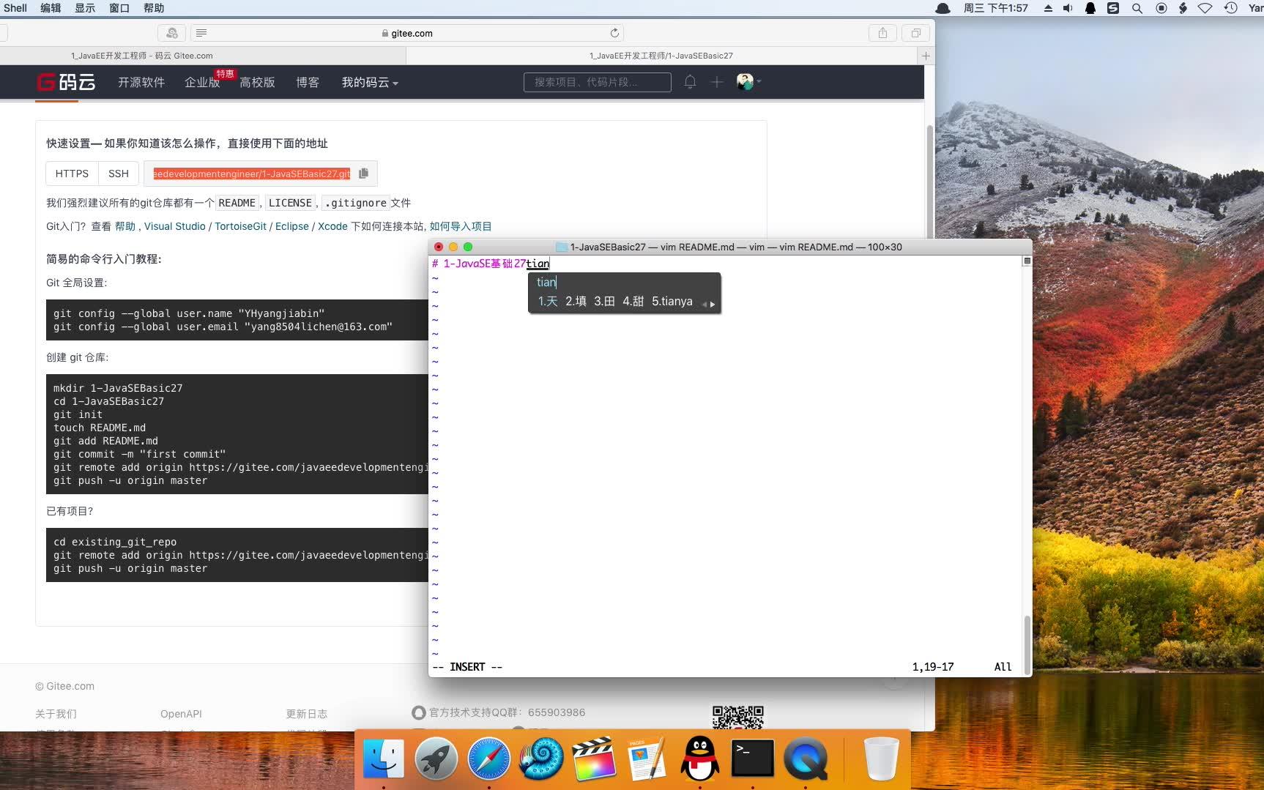Image resolution: width=1264 pixels, height=790 pixels.
Task: Open the 编辑 menu
Action: [51, 8]
